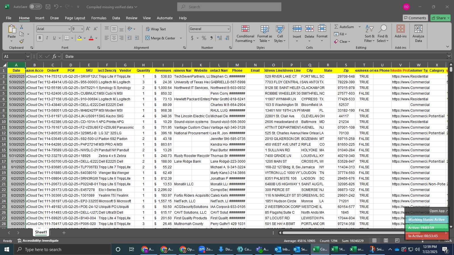Click the Decrease Indent icon
The height and width of the screenshot is (255, 454).
[130, 38]
